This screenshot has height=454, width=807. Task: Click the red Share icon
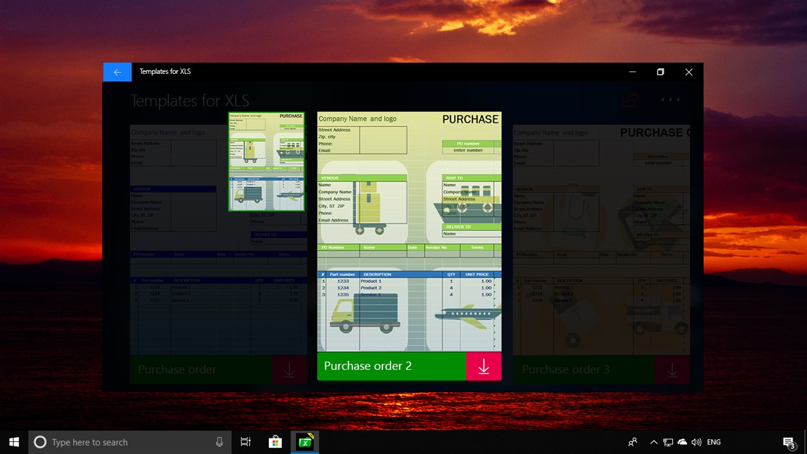point(629,99)
